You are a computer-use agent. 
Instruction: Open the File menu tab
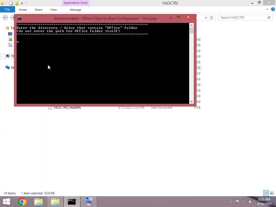tap(7, 9)
